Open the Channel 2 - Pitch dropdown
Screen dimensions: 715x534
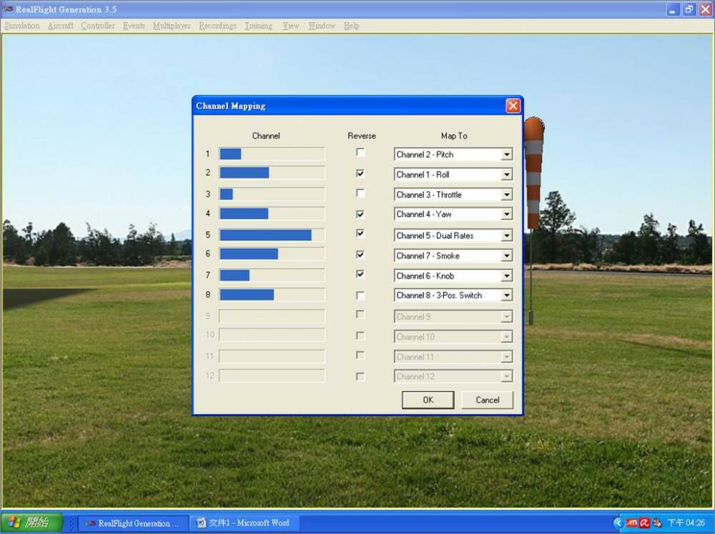pyautogui.click(x=506, y=154)
